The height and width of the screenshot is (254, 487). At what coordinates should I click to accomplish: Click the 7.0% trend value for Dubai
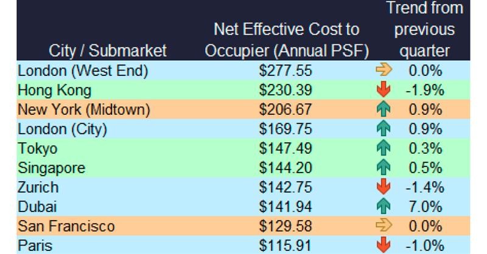click(426, 207)
